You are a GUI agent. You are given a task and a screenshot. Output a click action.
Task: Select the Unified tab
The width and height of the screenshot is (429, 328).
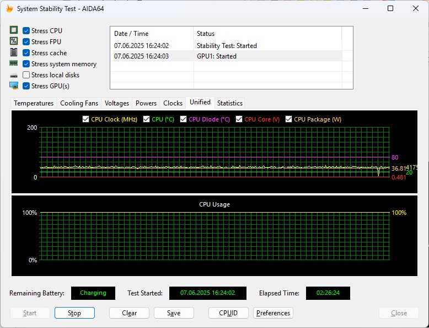point(200,102)
